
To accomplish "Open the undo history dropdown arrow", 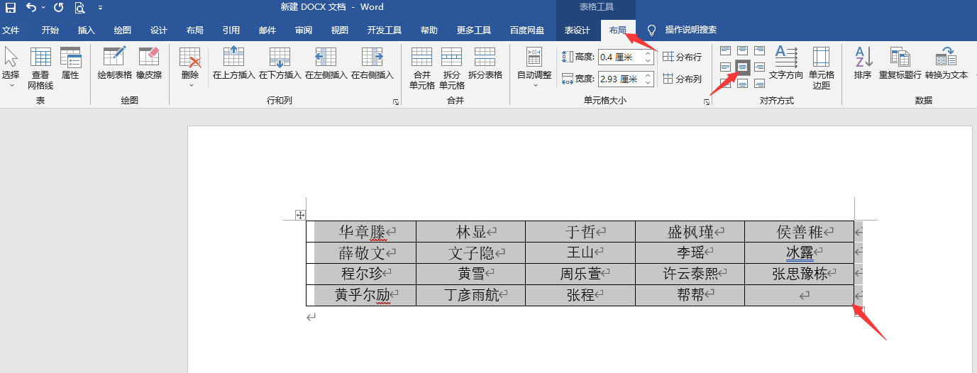I will [43, 8].
